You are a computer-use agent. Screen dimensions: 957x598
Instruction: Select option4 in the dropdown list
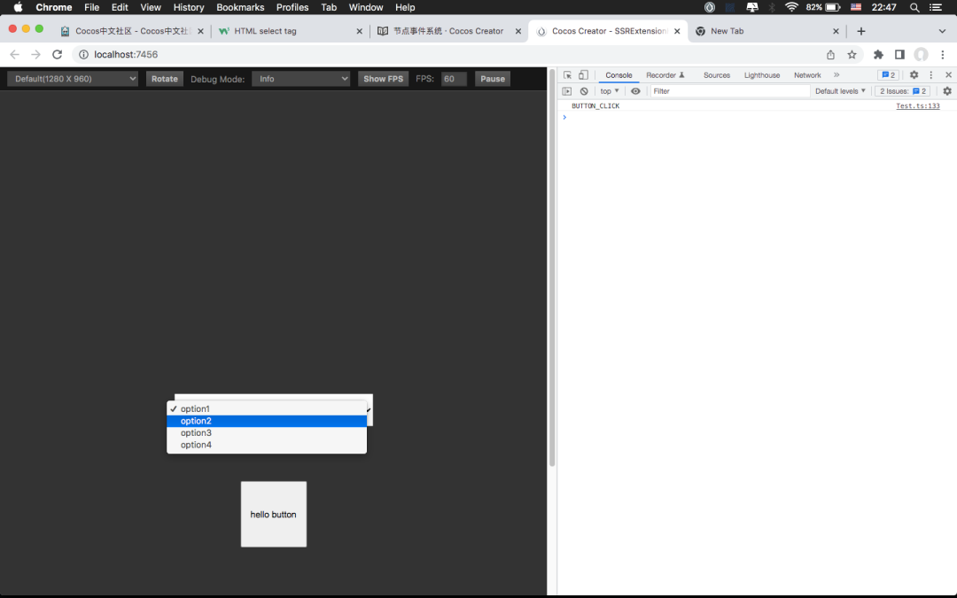[x=267, y=445]
